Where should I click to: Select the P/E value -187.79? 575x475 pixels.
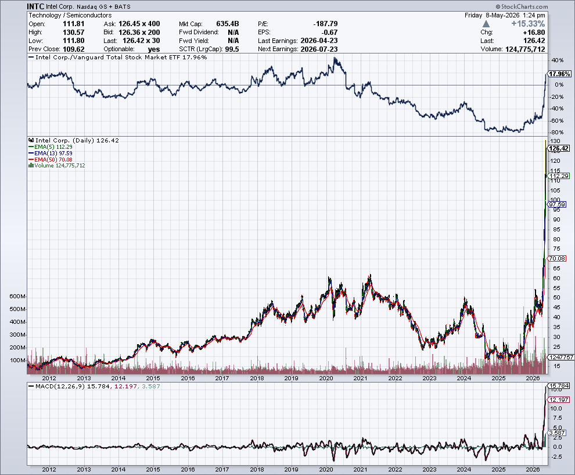point(325,24)
